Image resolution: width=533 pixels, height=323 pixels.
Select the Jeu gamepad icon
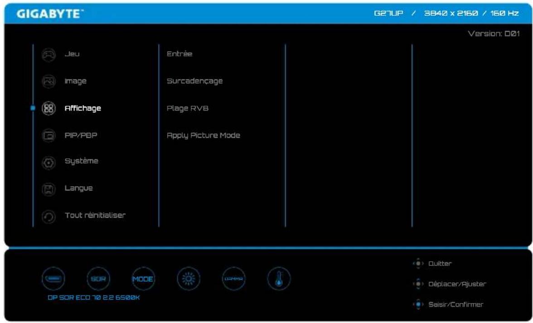point(48,54)
